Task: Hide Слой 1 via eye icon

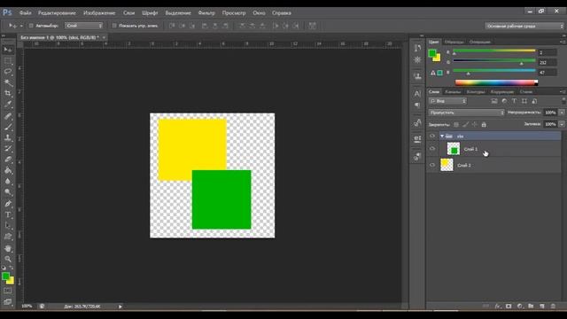Action: (432, 149)
